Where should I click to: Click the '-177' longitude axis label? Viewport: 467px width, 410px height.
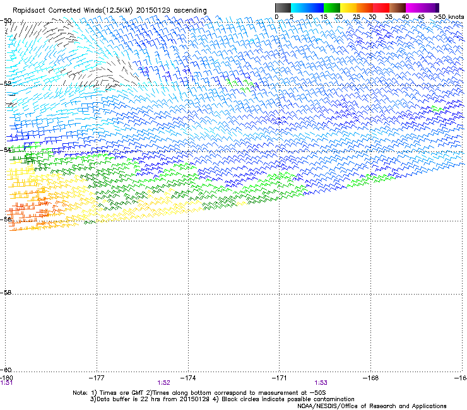pos(97,378)
